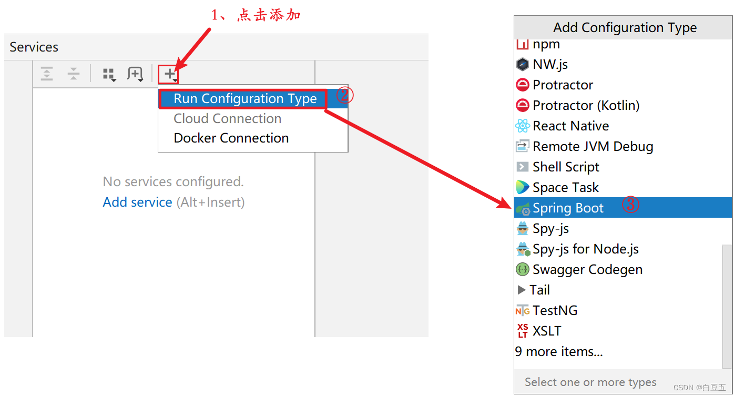Select Run Configuration Type menu item

[253, 99]
